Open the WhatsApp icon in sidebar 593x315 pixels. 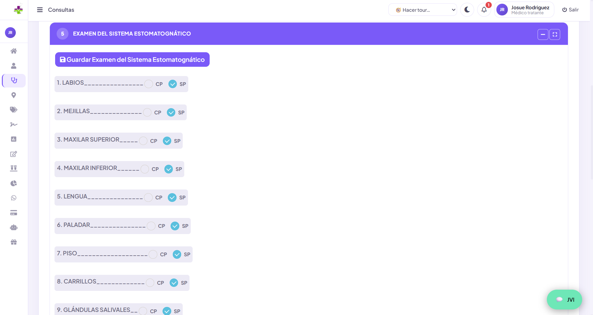(x=14, y=198)
